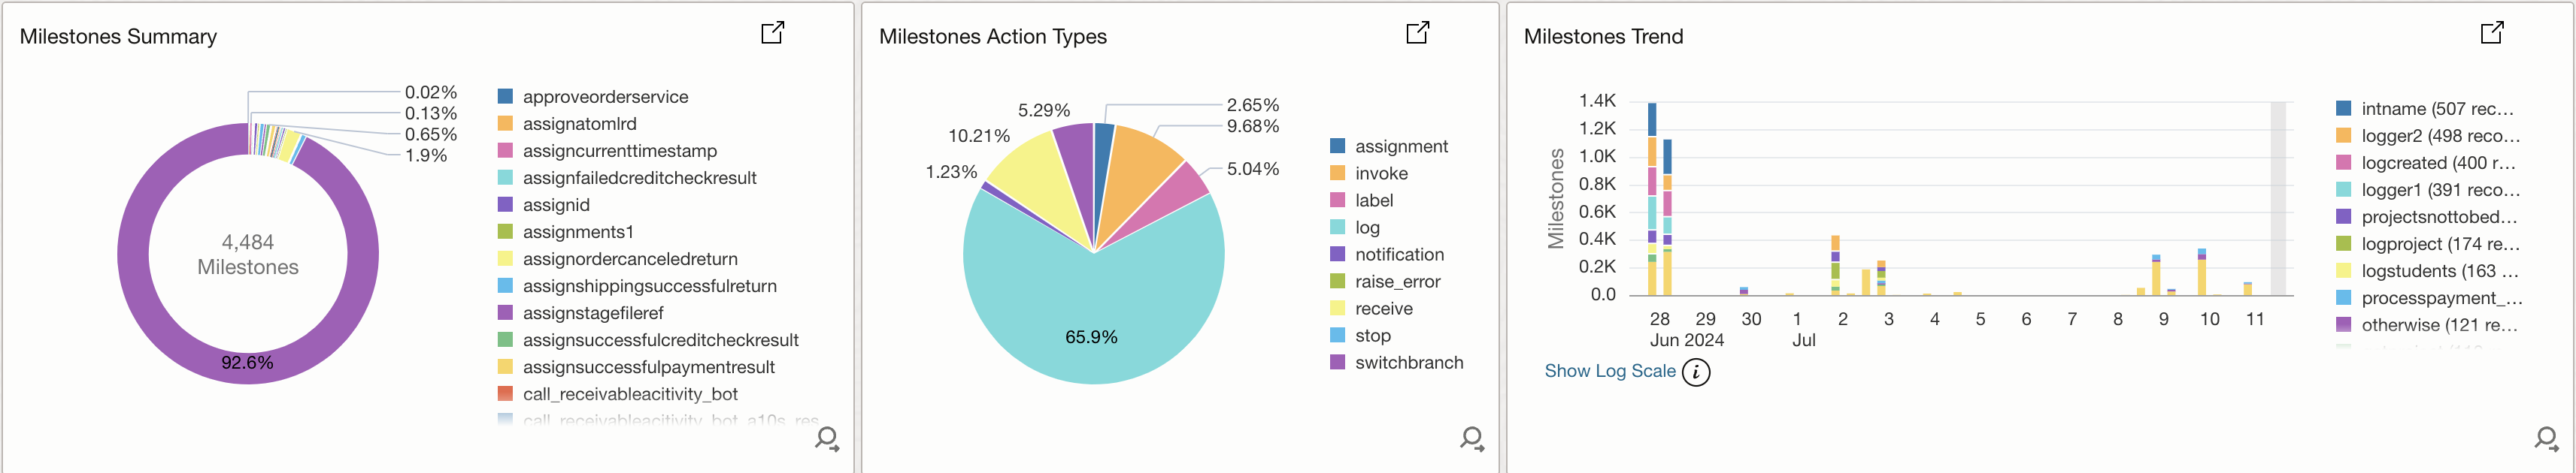The width and height of the screenshot is (2576, 473).
Task: Hide the invoke action type in legend
Action: click(1381, 173)
